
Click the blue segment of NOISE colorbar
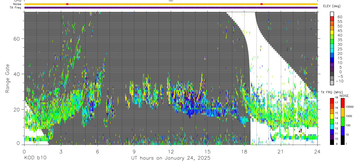[342, 130]
